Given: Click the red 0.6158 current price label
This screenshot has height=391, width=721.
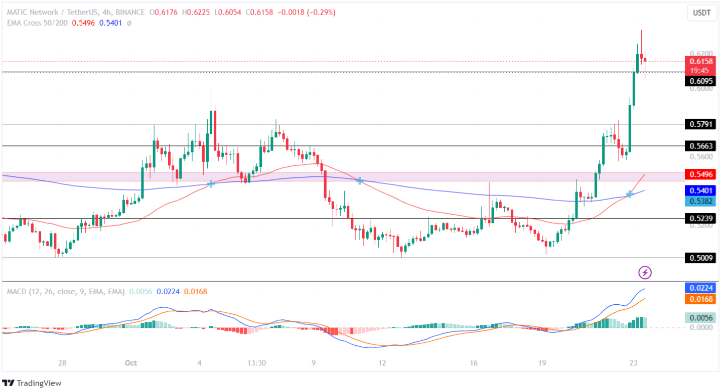Looking at the screenshot, I should coord(700,61).
